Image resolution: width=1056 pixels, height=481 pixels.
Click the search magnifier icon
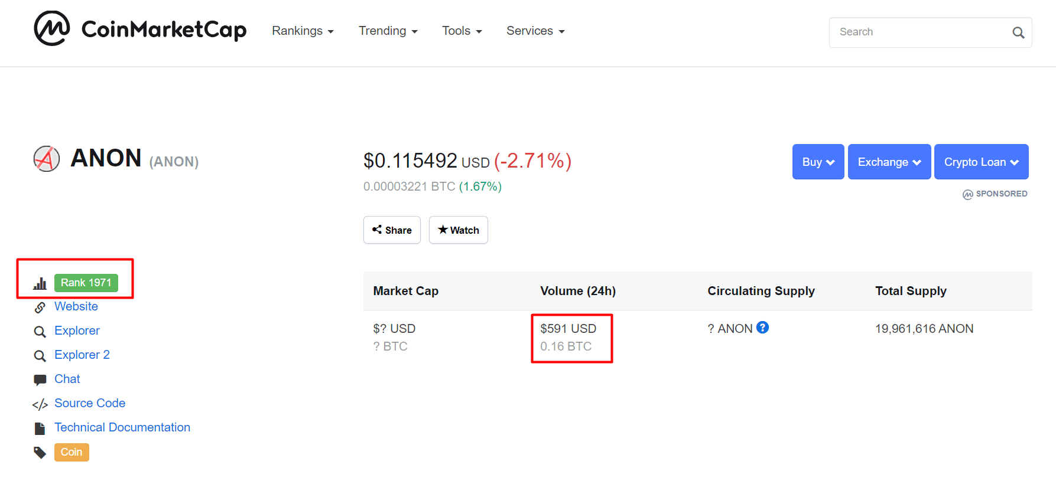pyautogui.click(x=1018, y=32)
